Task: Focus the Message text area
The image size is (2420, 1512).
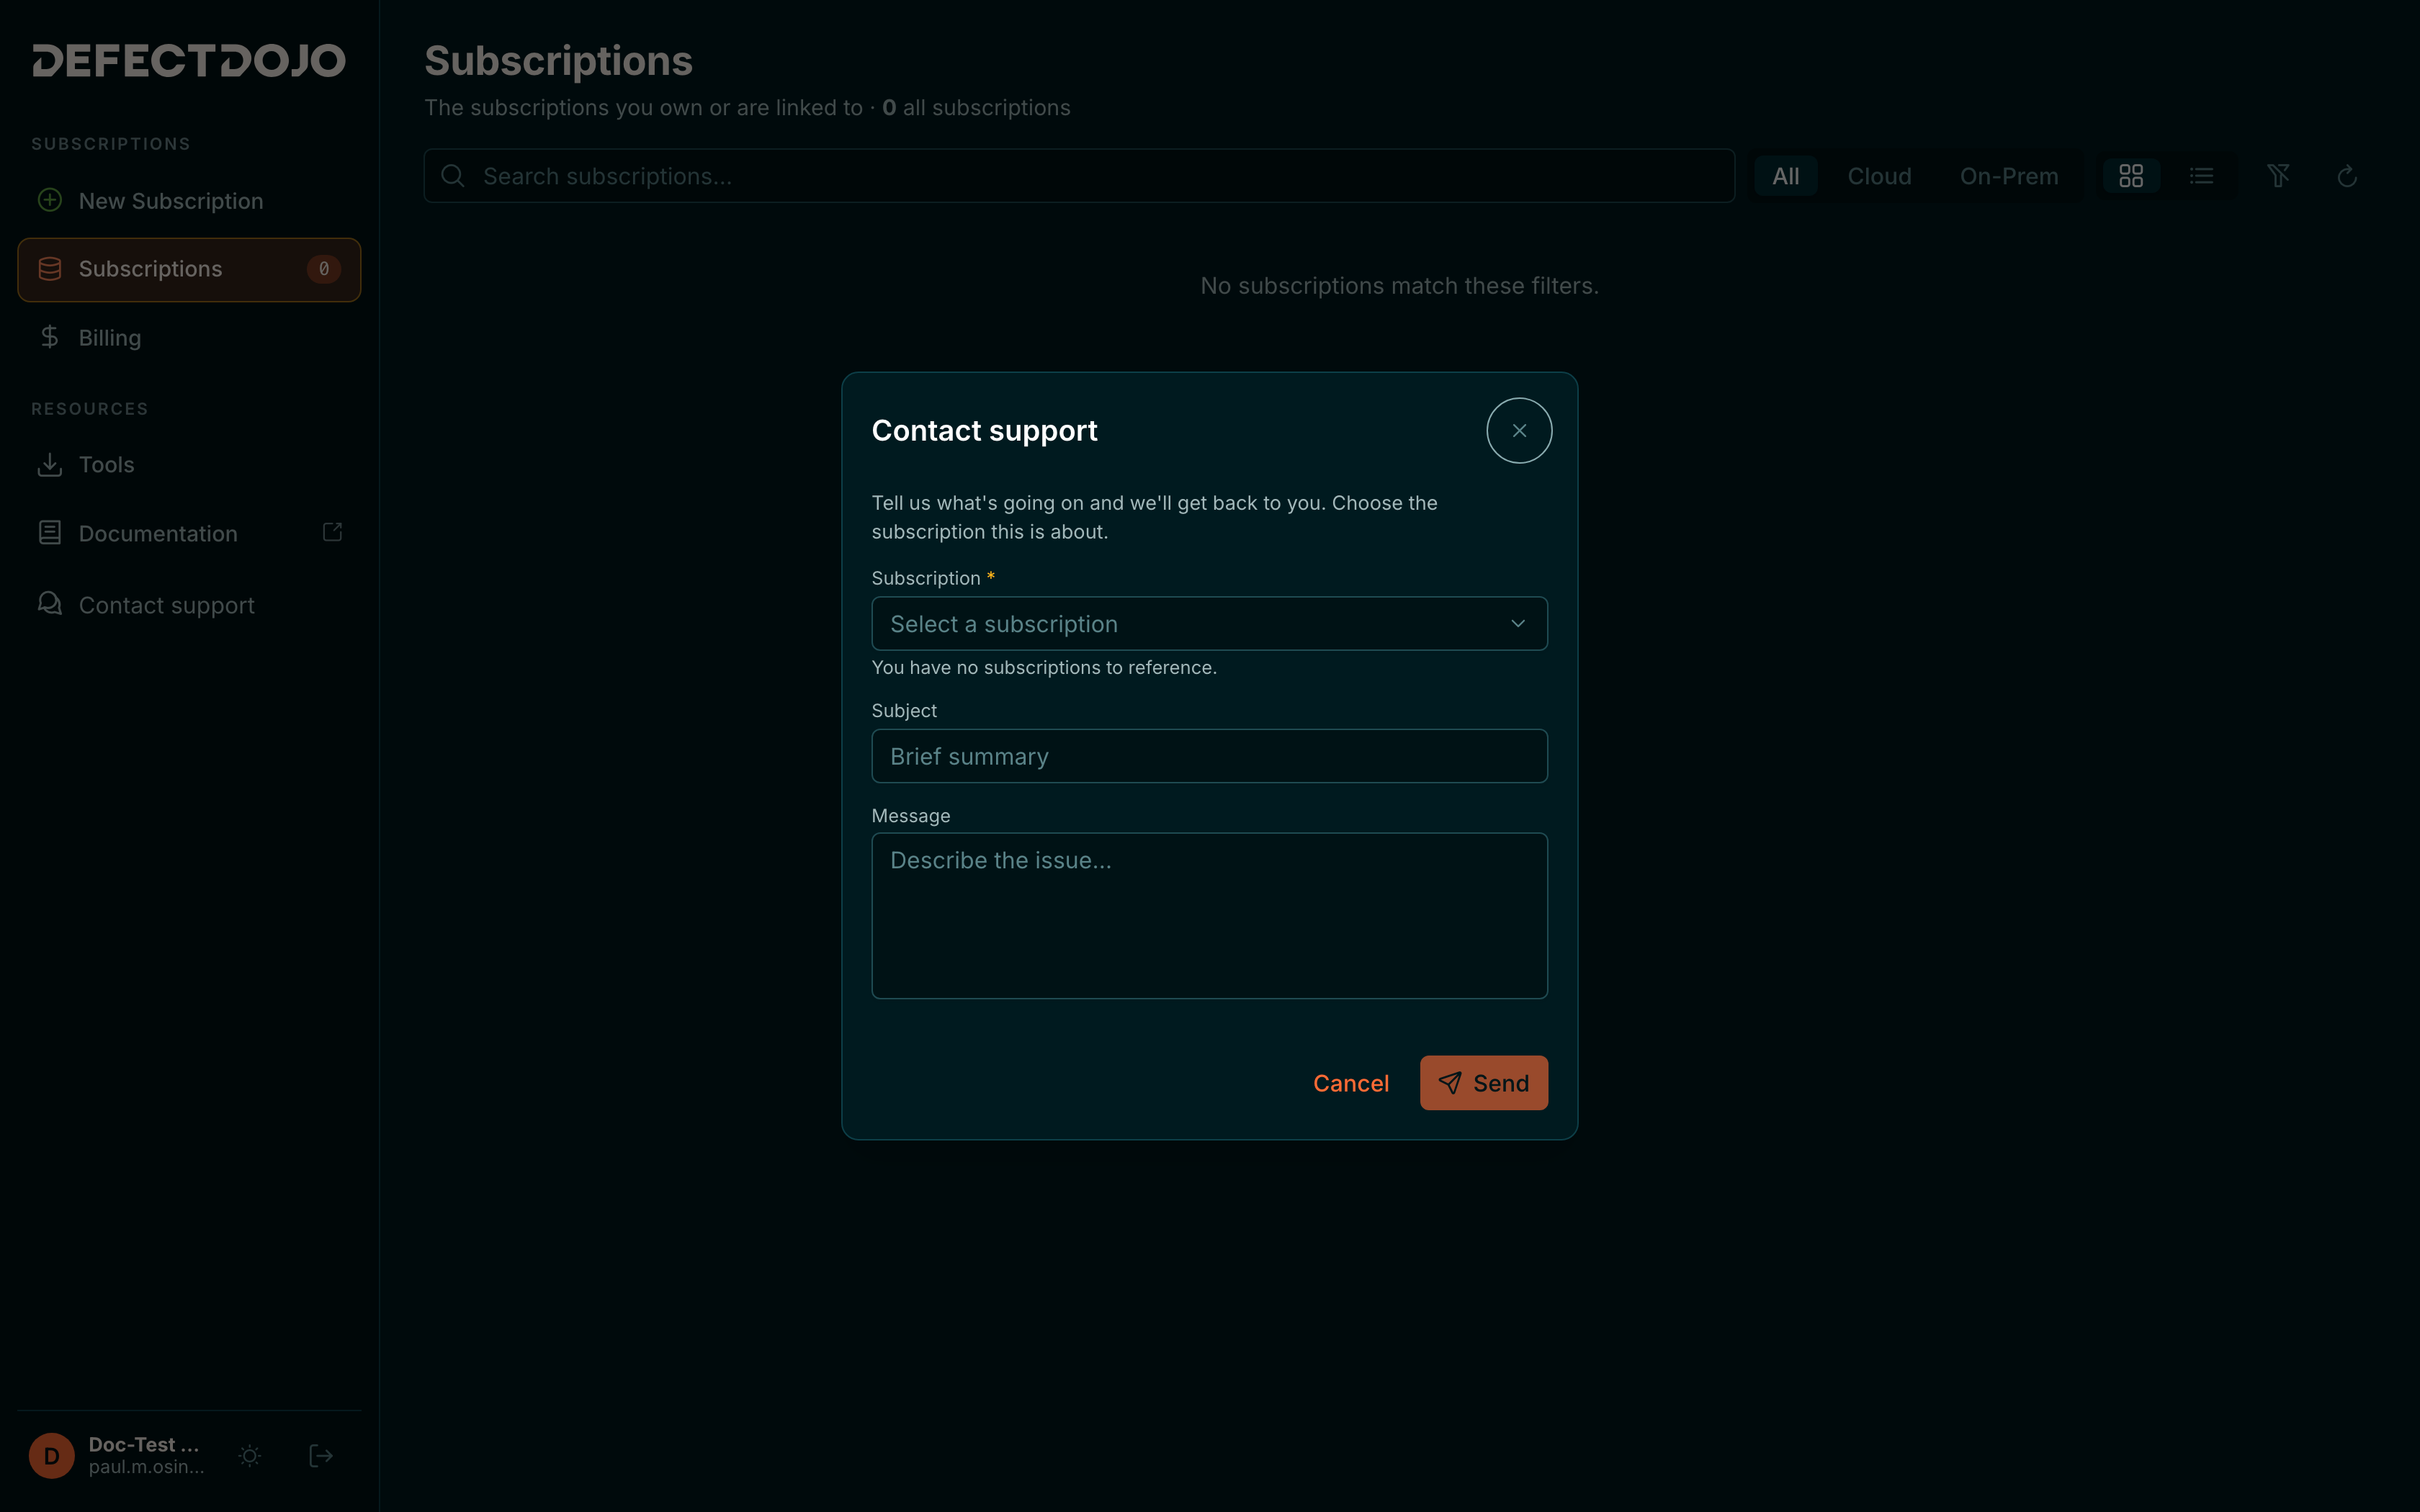Action: click(x=1209, y=915)
